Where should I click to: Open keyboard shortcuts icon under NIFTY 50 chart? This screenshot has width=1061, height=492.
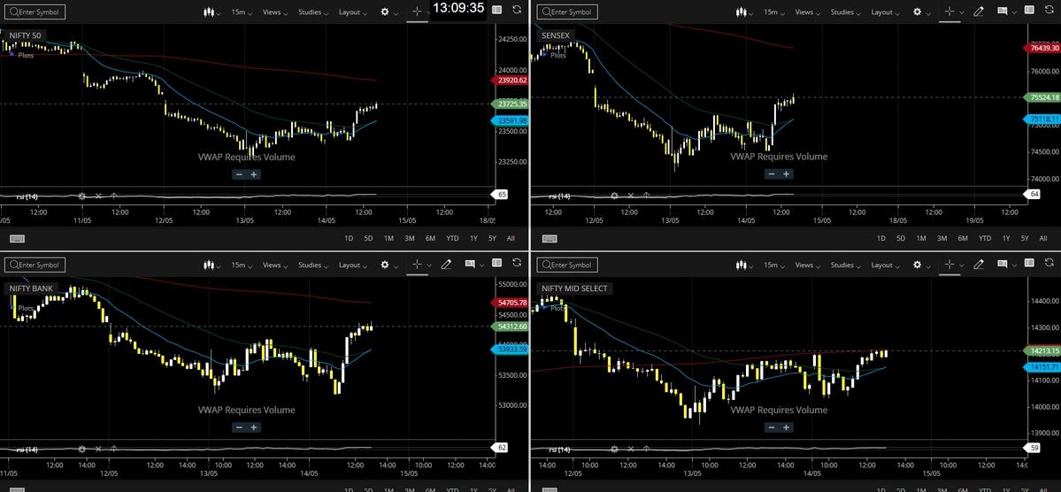(18, 238)
